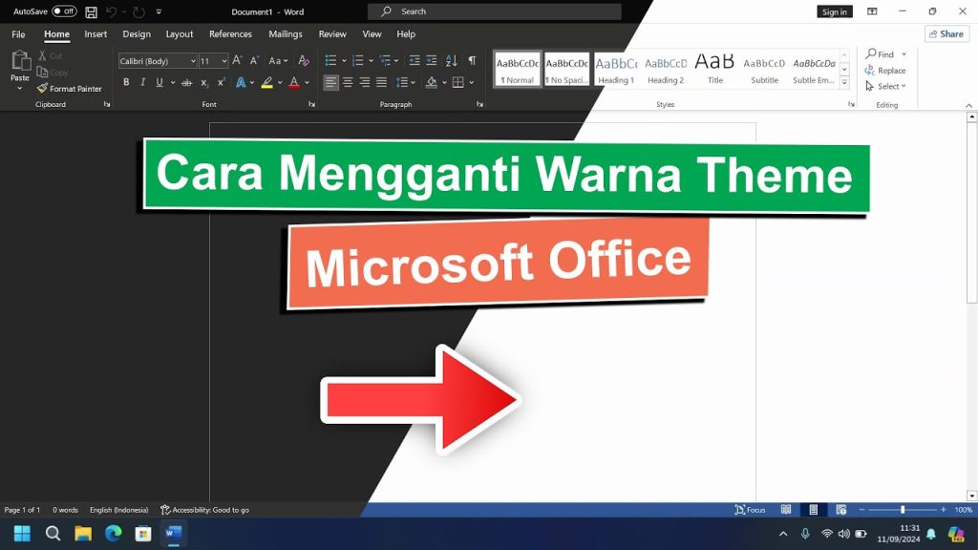This screenshot has height=550, width=978.
Task: Toggle the AutoSave switch
Action: 64,11
